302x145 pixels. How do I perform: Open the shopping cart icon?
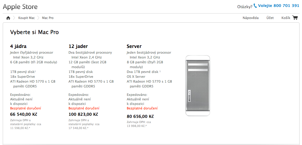click(x=295, y=18)
